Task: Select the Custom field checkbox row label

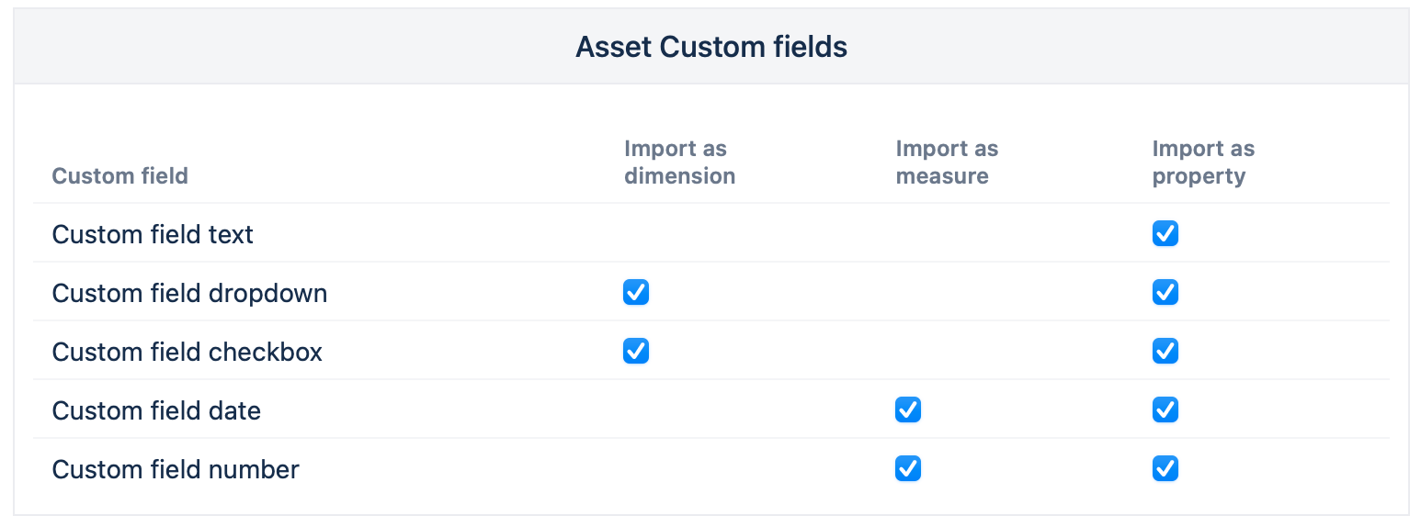Action: [x=187, y=353]
